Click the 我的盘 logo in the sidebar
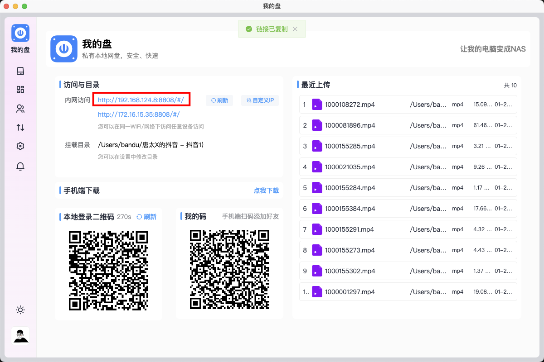The image size is (544, 362). point(20,33)
